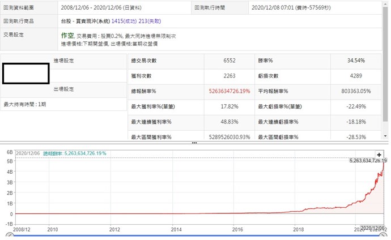Click the 最大持有時間: 1期 row
Screen dimensions: 391x240
point(24,104)
